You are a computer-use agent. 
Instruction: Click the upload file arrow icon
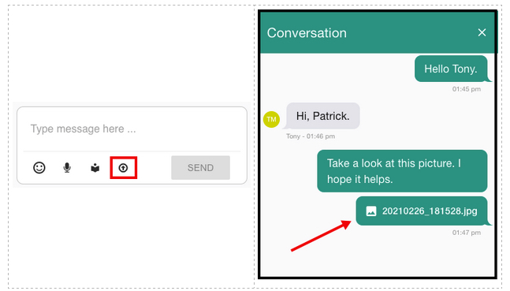[x=123, y=168]
